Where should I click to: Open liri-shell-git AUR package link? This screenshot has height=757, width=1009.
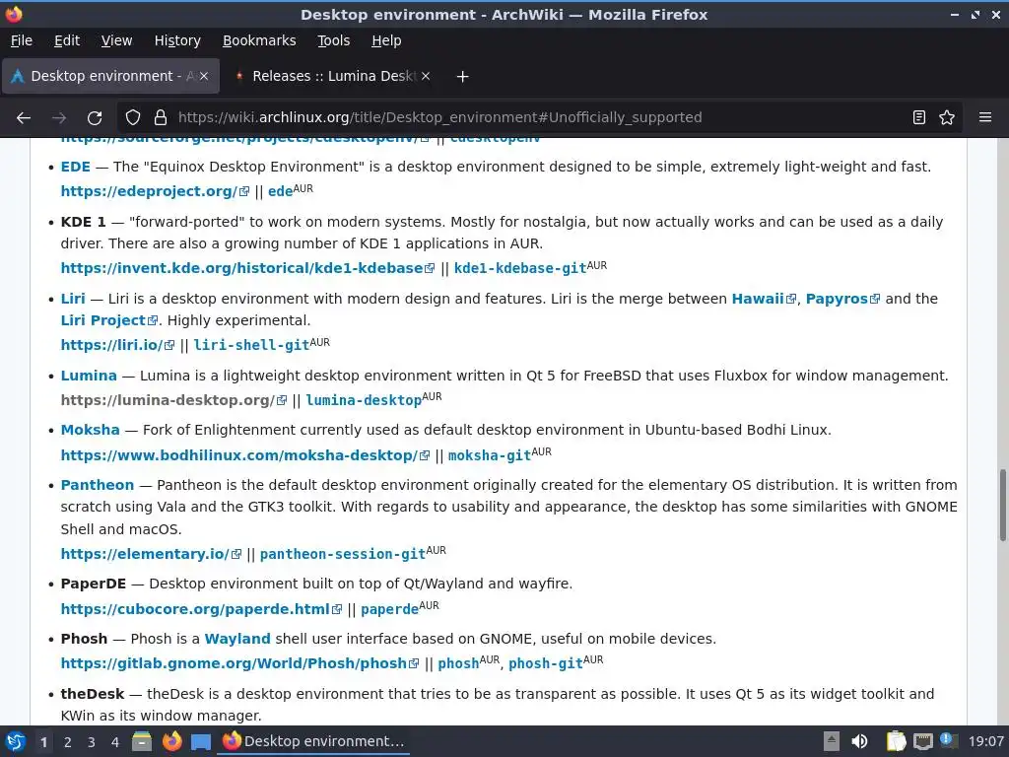pyautogui.click(x=251, y=345)
